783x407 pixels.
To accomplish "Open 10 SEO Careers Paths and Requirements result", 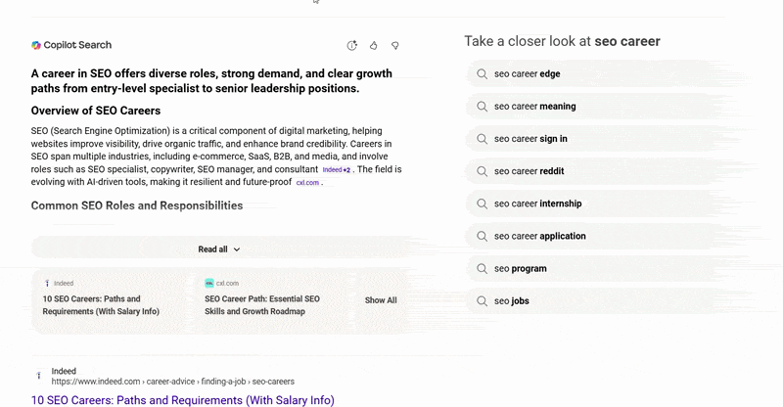I will click(183, 400).
